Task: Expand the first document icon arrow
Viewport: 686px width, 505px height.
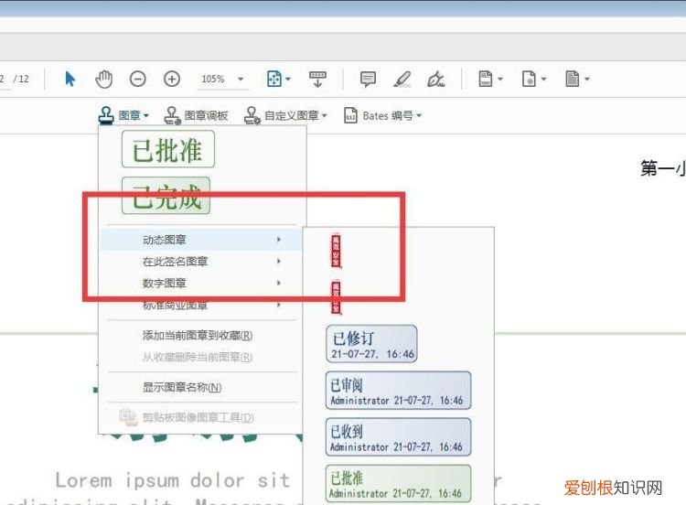Action: pyautogui.click(x=500, y=80)
